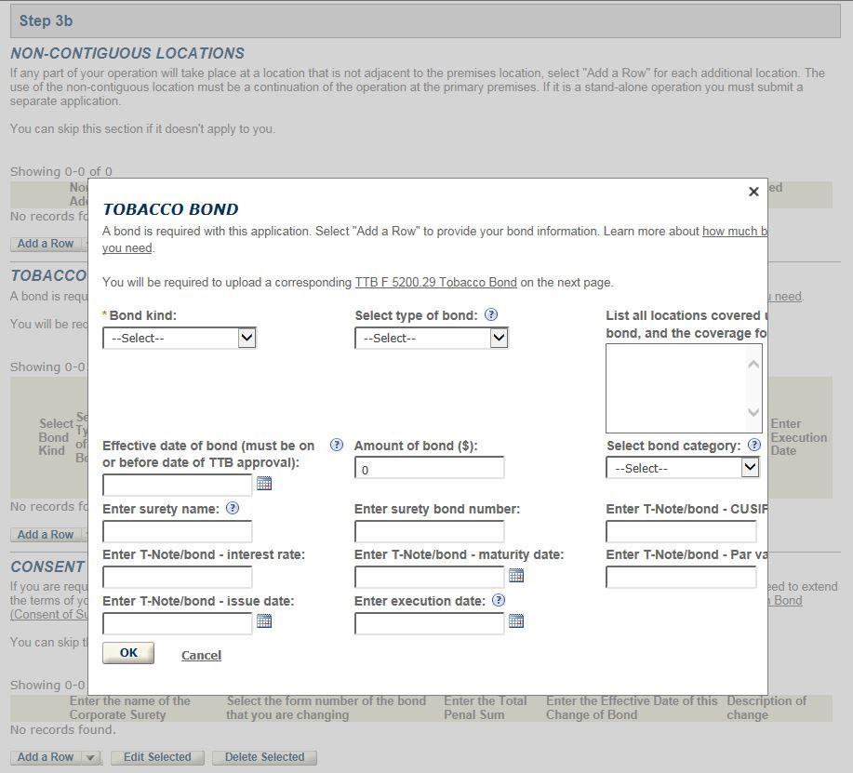Open calendar picker for execution date

[x=516, y=621]
